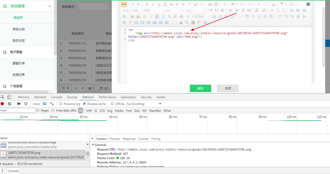
Task: Filter requests by Img type
Action: [x=109, y=111]
